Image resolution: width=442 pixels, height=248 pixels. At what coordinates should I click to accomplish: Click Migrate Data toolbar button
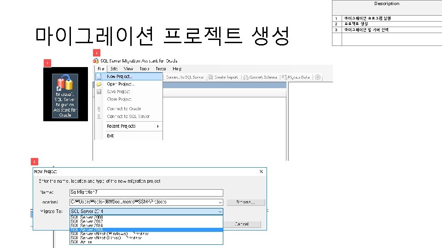[296, 77]
